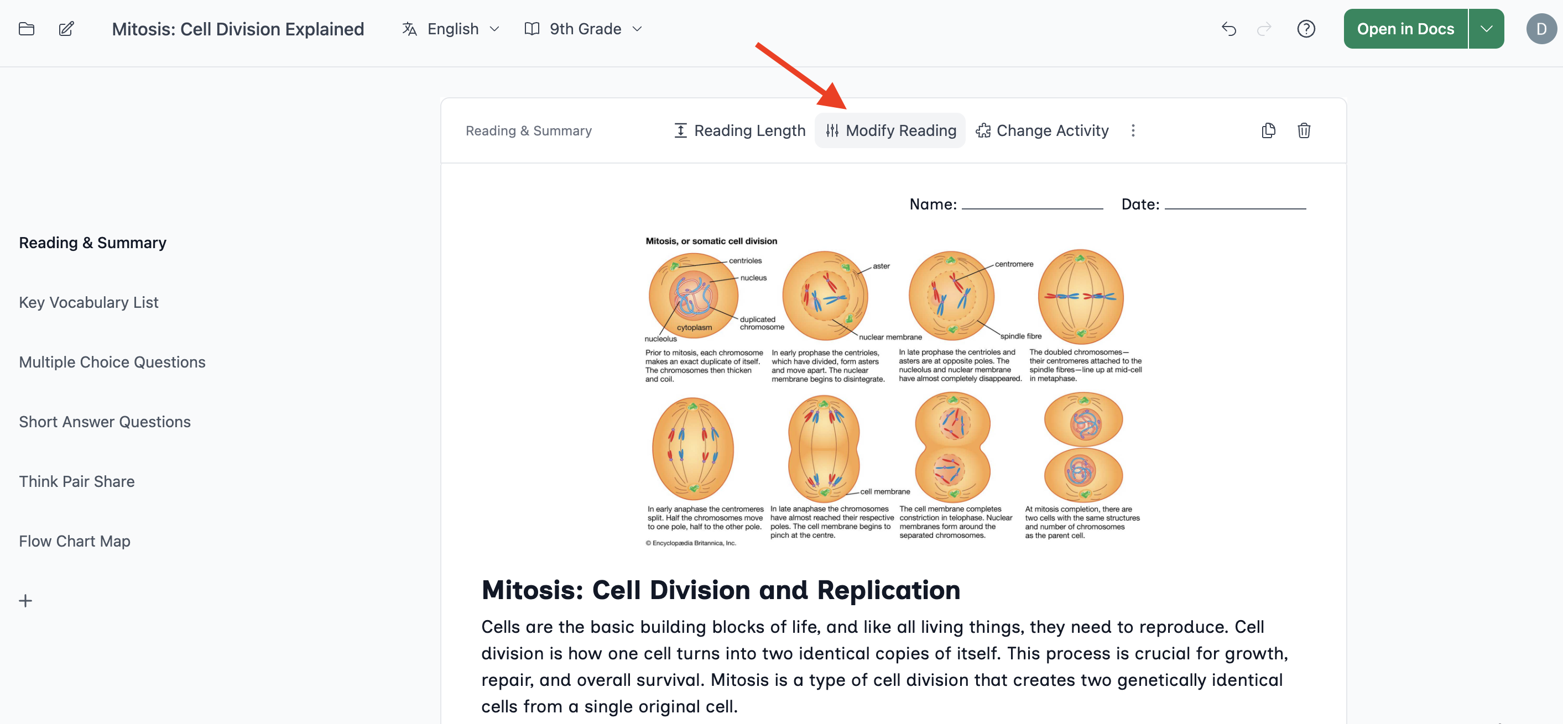The image size is (1563, 724).
Task: Delete section with the trash icon
Action: [x=1304, y=130]
